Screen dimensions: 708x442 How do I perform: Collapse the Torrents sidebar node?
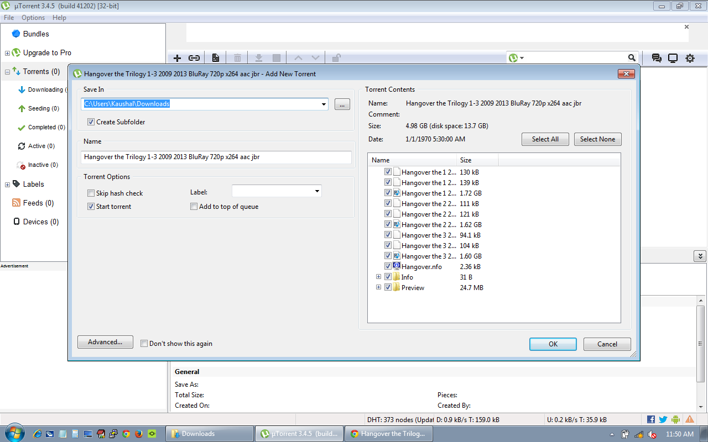pyautogui.click(x=7, y=72)
